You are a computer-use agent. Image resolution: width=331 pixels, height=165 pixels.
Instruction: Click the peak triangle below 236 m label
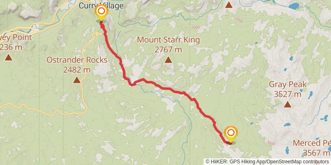pyautogui.click(x=8, y=57)
